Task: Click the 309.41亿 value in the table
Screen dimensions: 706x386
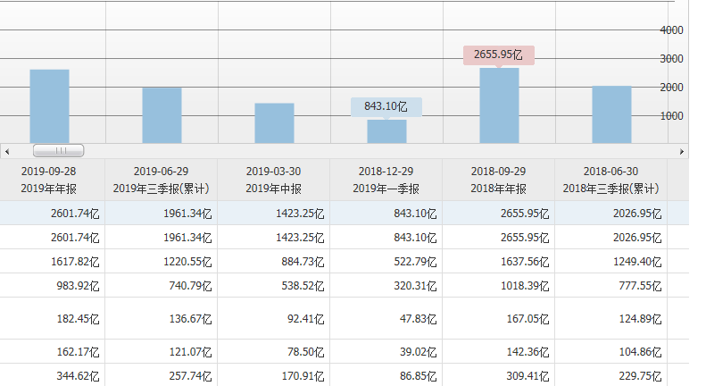Action: coord(526,376)
